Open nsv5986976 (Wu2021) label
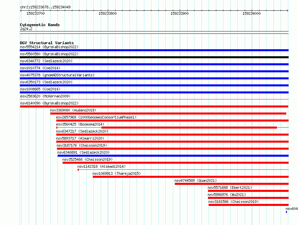The width and height of the screenshot is (298, 225). (x=227, y=195)
